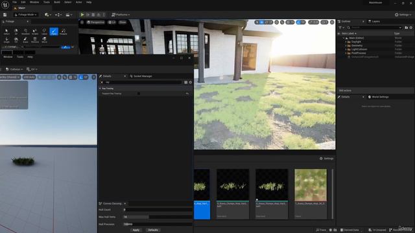The height and width of the screenshot is (233, 415).
Task: Open the Actor menu
Action: (x=79, y=2)
